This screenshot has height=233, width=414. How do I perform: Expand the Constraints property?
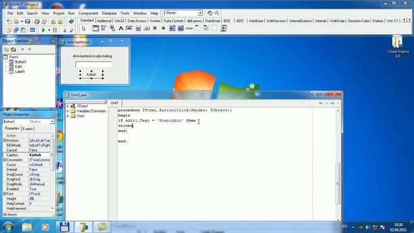pyautogui.click(x=5, y=160)
